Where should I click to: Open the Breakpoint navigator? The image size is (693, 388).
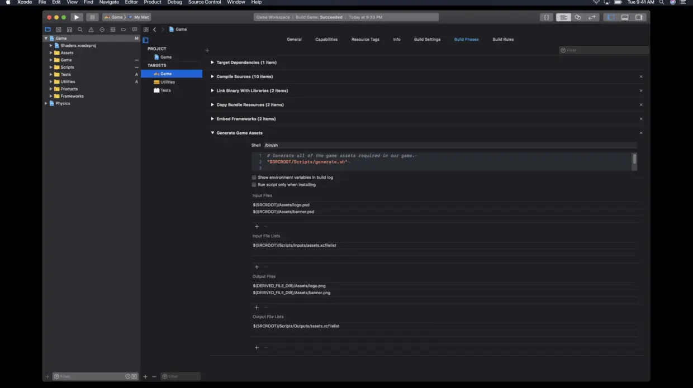[x=124, y=30]
